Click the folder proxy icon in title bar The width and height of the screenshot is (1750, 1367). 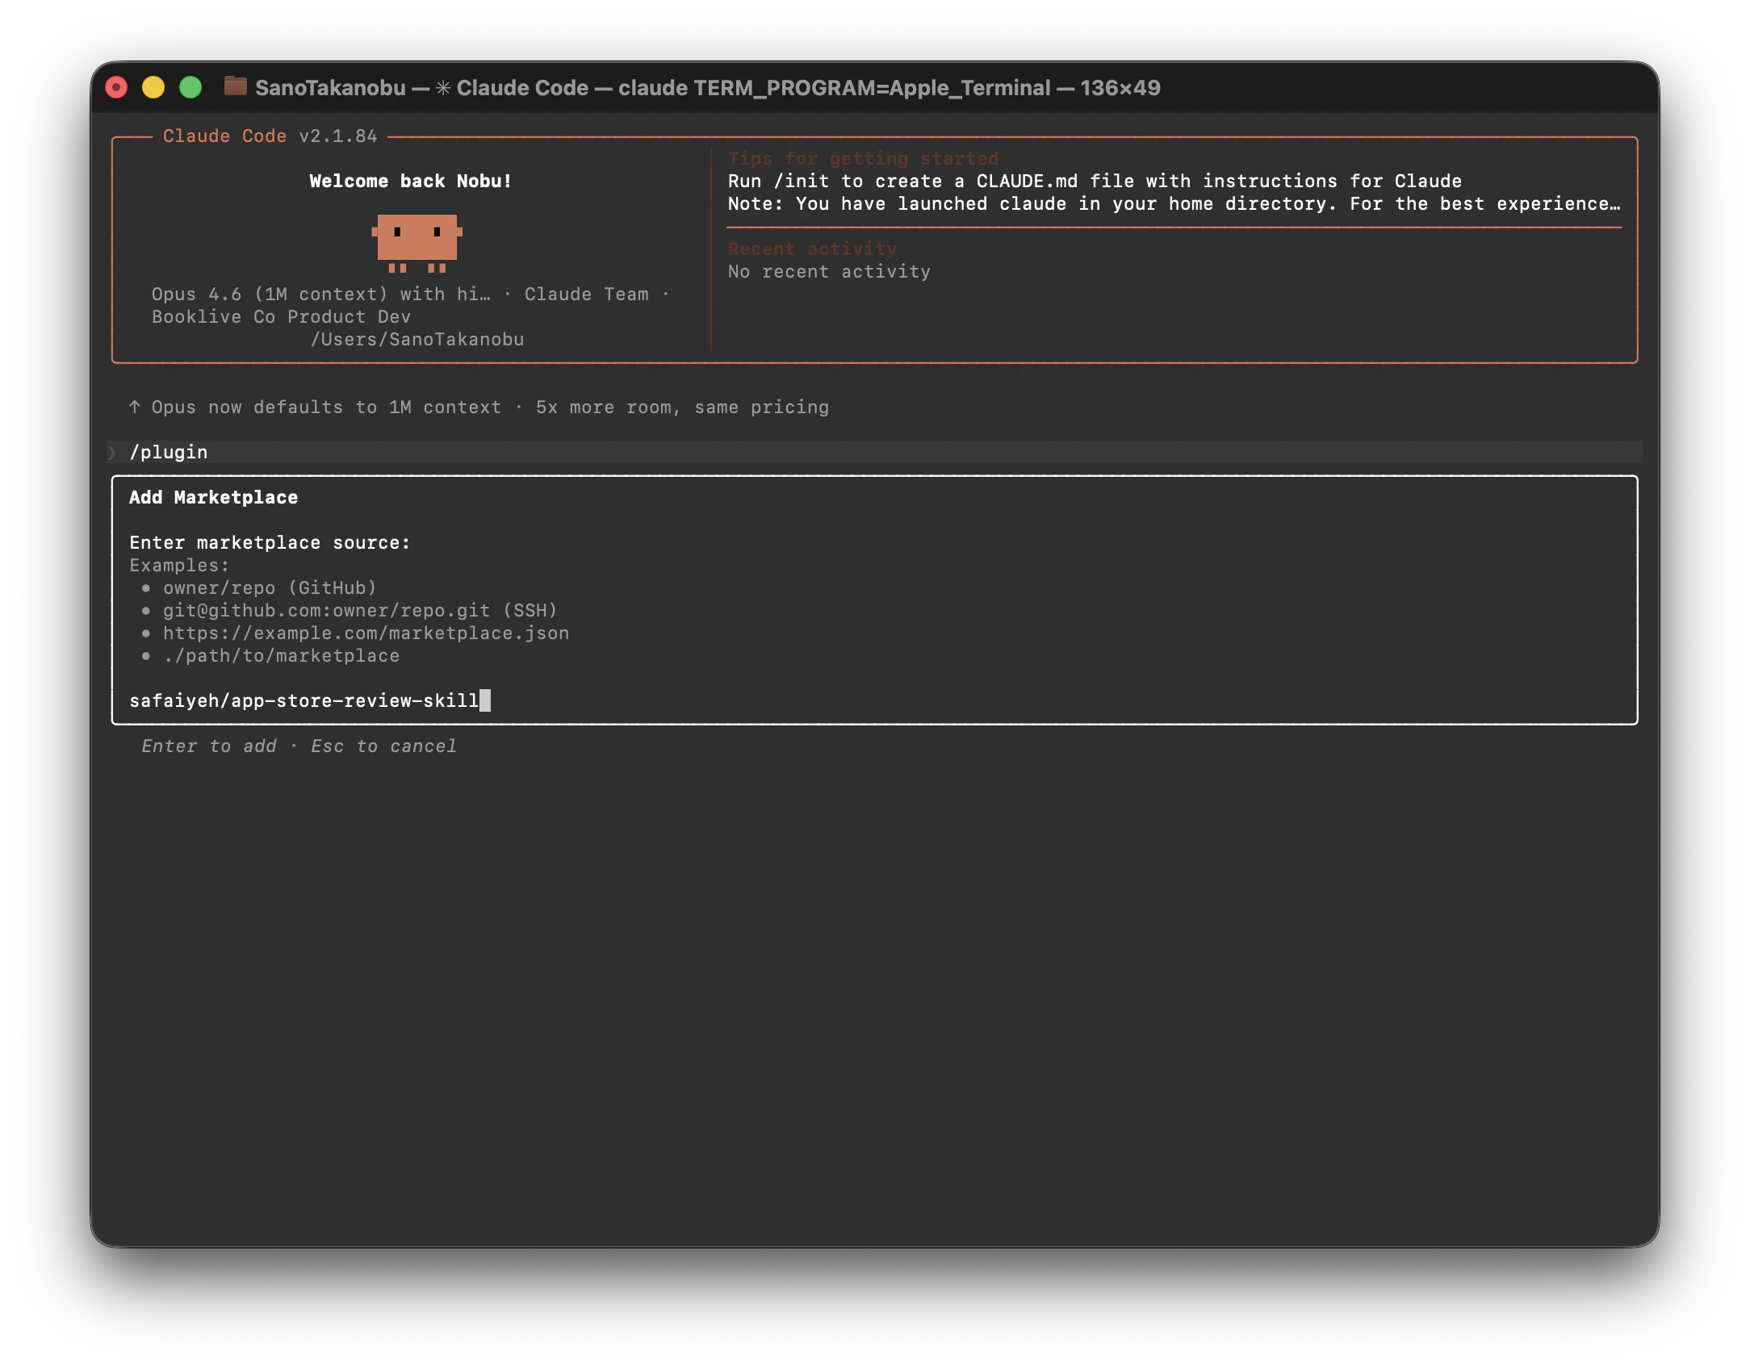(x=235, y=86)
